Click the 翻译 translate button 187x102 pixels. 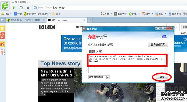pyautogui.click(x=162, y=77)
